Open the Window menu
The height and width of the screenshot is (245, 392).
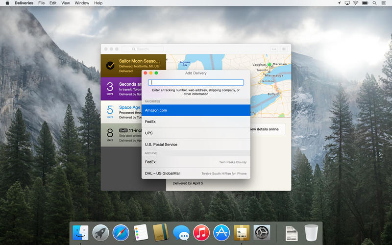(82, 3)
